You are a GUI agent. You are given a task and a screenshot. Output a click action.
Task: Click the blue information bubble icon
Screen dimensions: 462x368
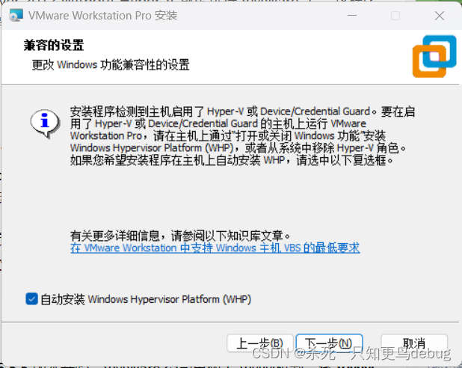(x=45, y=123)
